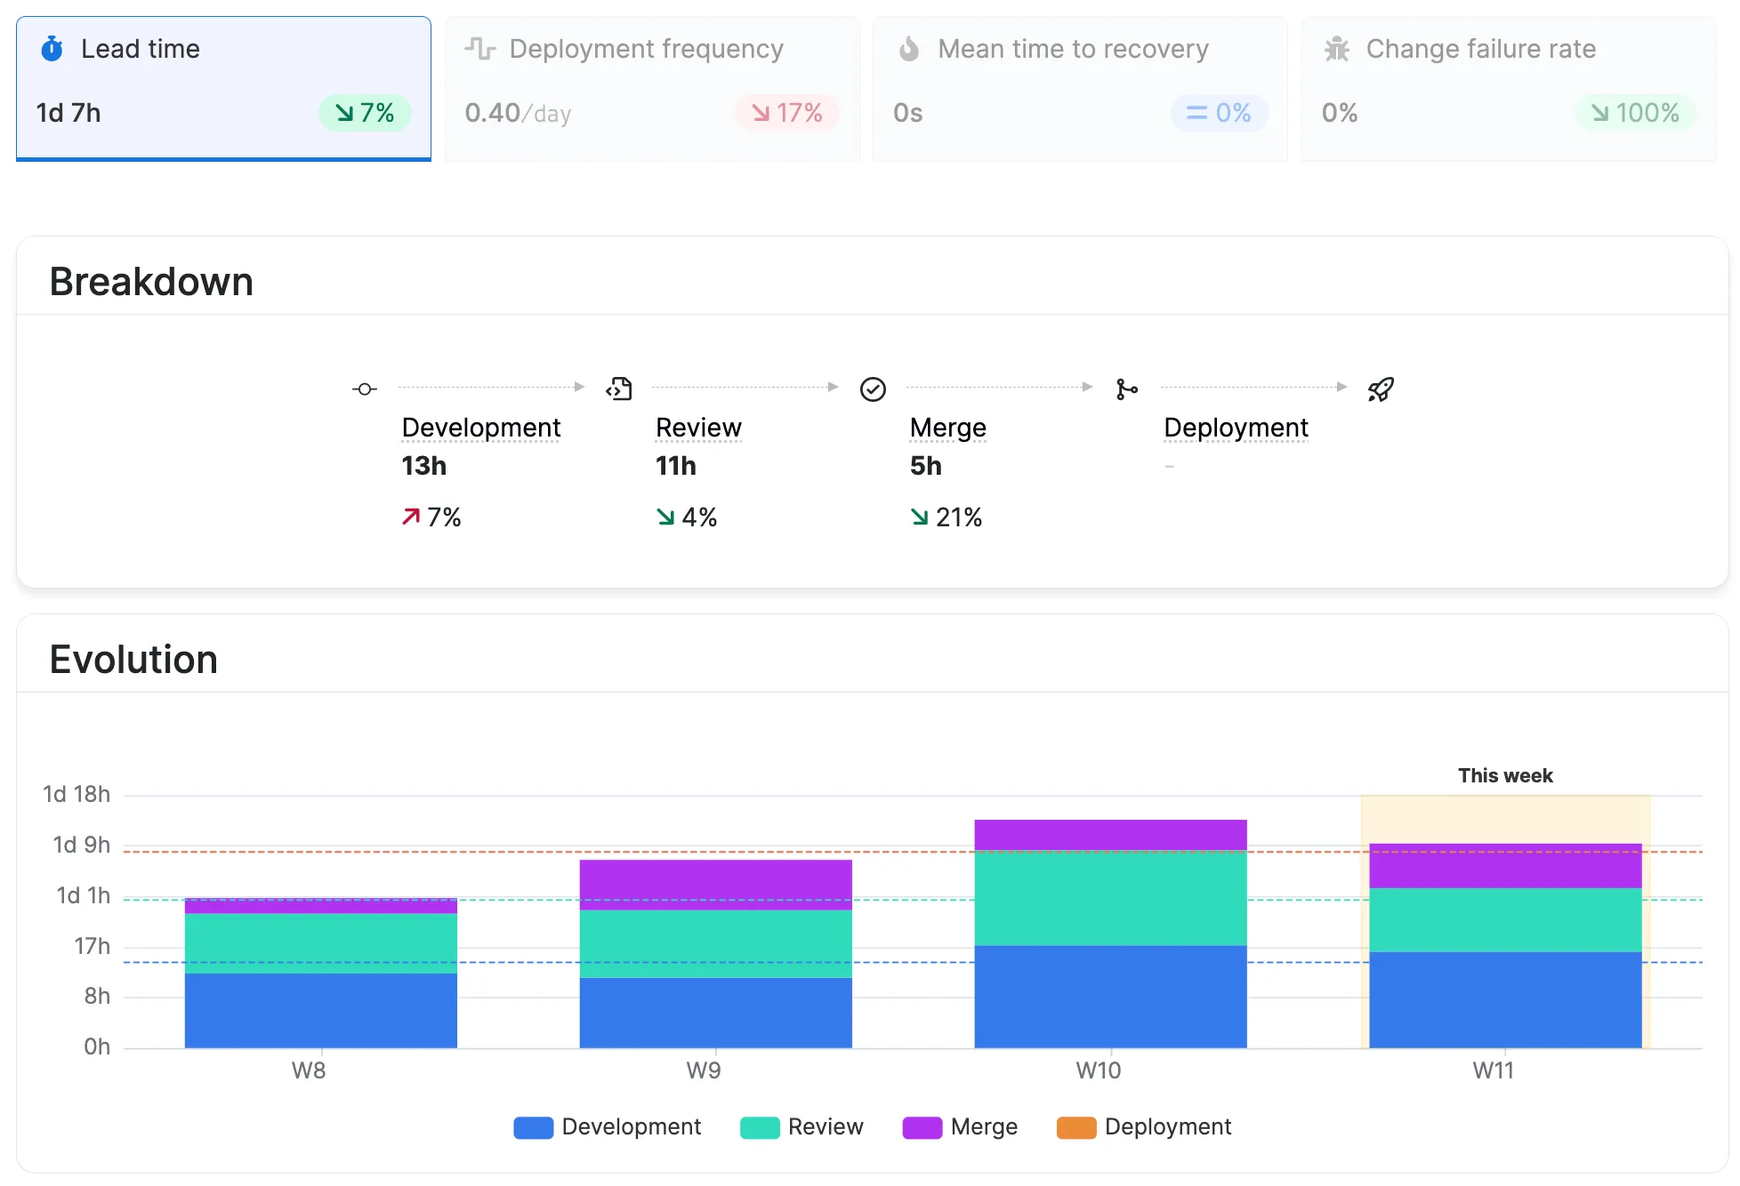Click the W10 teal Review bar segment
This screenshot has width=1740, height=1186.
coord(1111,898)
